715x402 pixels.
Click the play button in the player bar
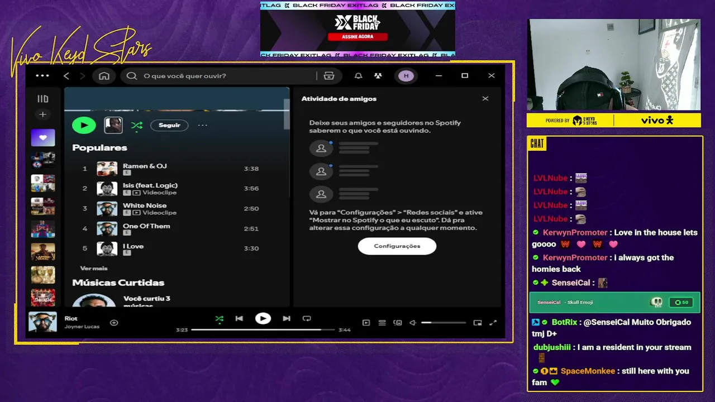(263, 319)
